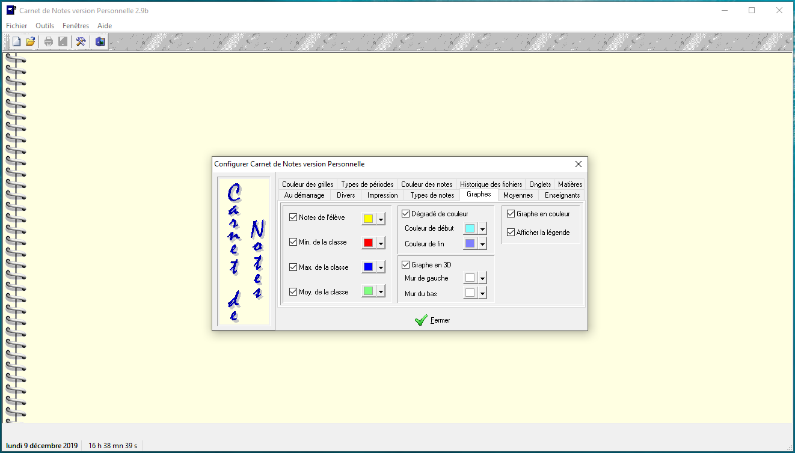Screen dimensions: 795x453
Task: Open configuration via hammer and wrench icon
Action: coord(80,41)
